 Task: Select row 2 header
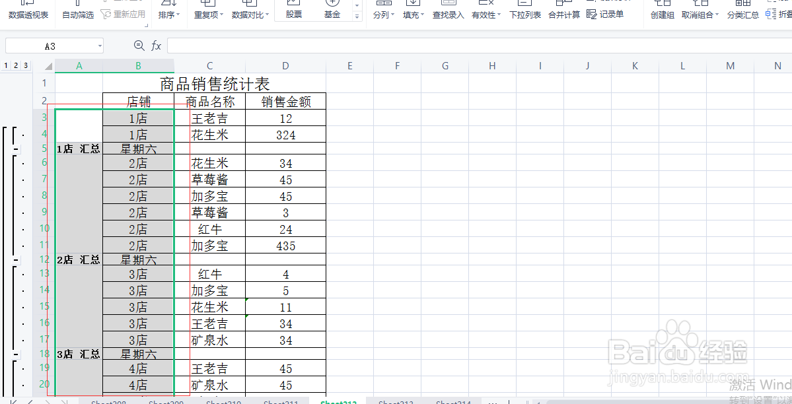pyautogui.click(x=44, y=101)
